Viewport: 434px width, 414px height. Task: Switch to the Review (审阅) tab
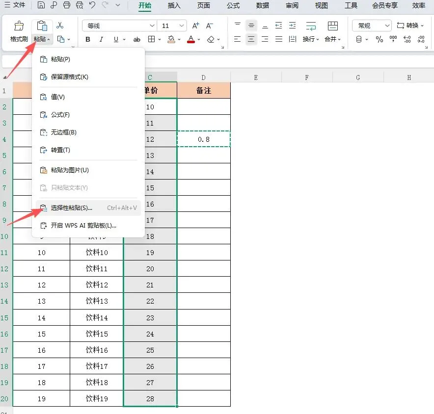coord(292,5)
